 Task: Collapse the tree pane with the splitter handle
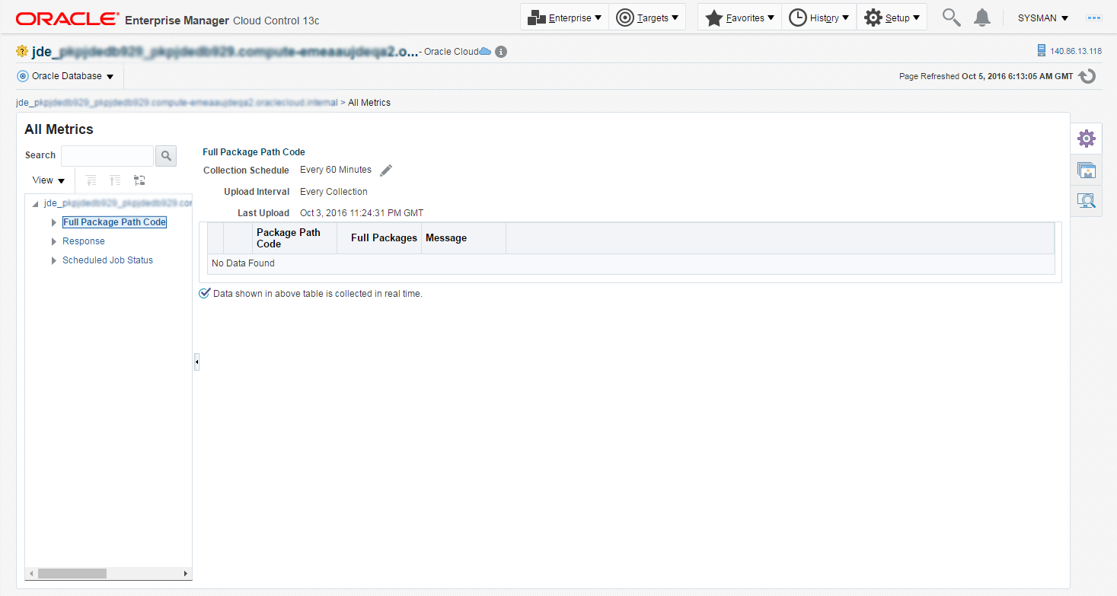tap(196, 362)
